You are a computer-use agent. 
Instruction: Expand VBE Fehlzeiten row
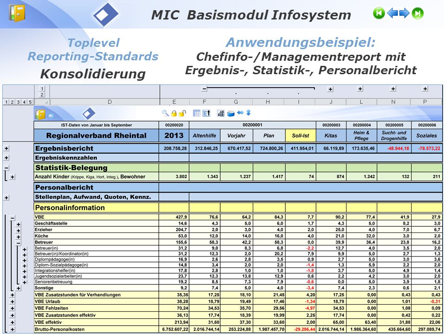(12, 308)
